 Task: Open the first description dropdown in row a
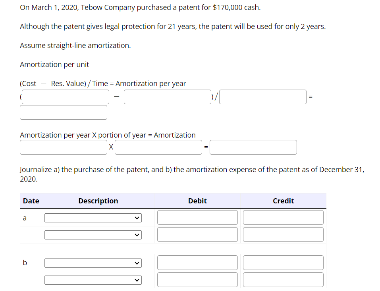point(93,218)
